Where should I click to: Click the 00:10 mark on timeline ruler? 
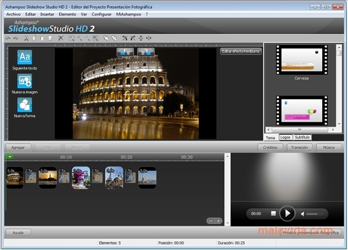(x=66, y=157)
